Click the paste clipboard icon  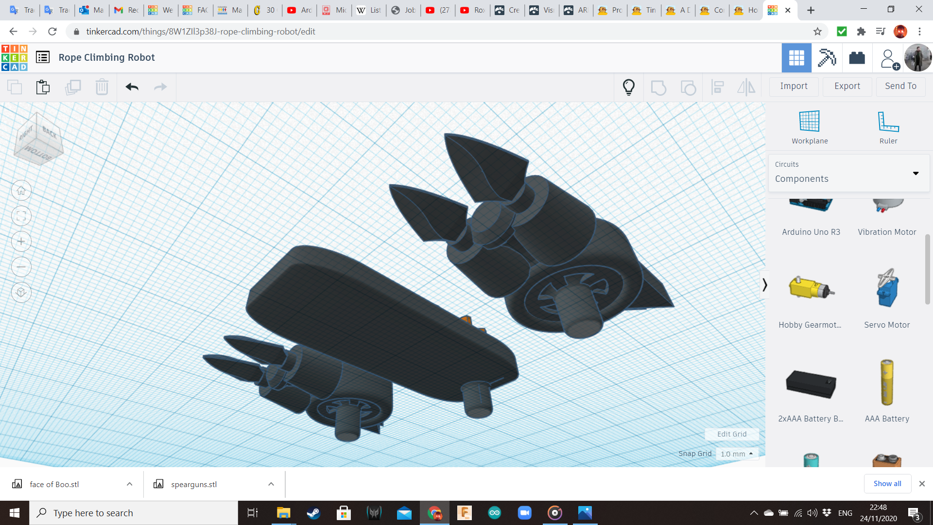click(x=43, y=87)
